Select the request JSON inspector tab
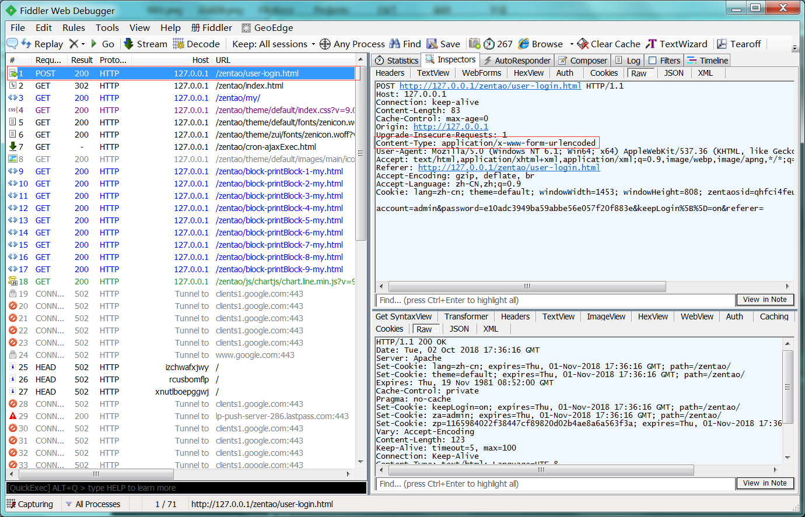The width and height of the screenshot is (805, 517). click(674, 73)
